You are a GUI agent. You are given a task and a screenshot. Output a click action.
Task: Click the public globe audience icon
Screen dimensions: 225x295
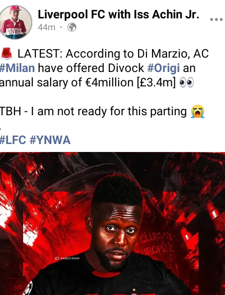click(72, 27)
